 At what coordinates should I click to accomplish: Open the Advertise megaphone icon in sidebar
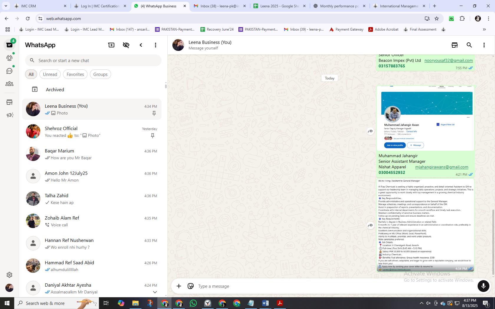[9, 115]
